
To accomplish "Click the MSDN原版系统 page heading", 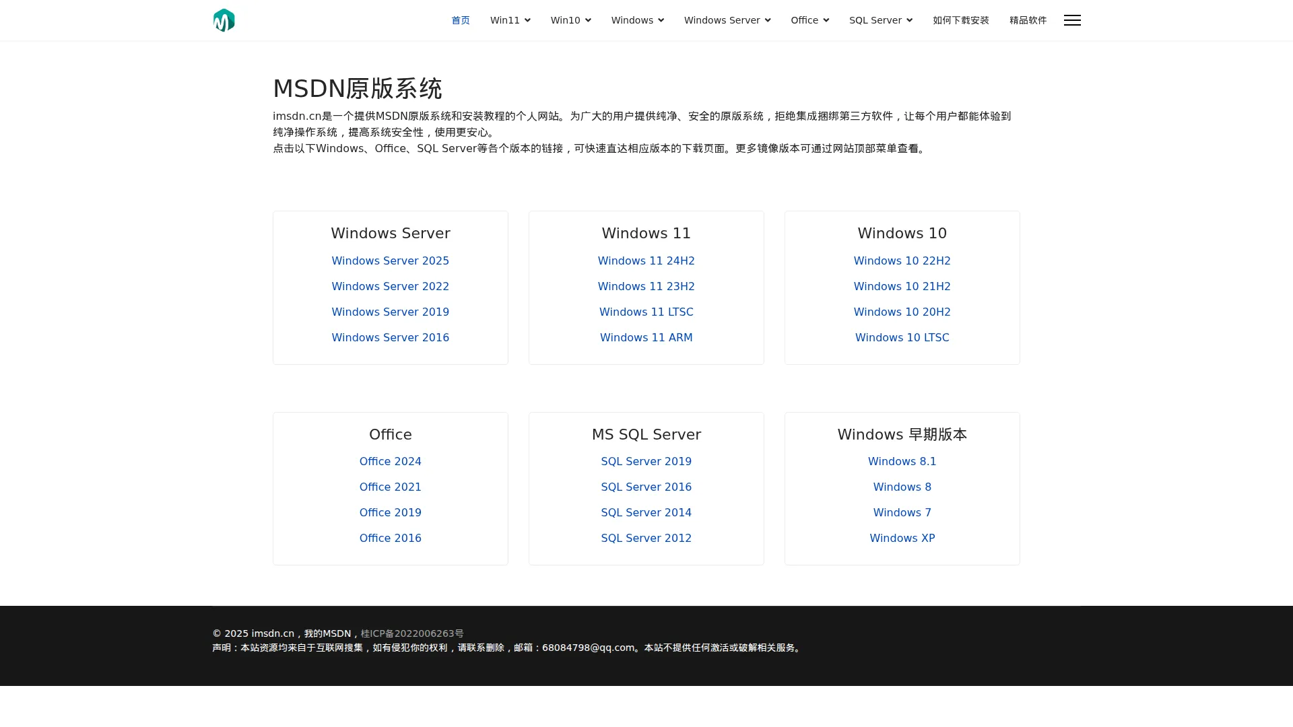I will coord(358,89).
